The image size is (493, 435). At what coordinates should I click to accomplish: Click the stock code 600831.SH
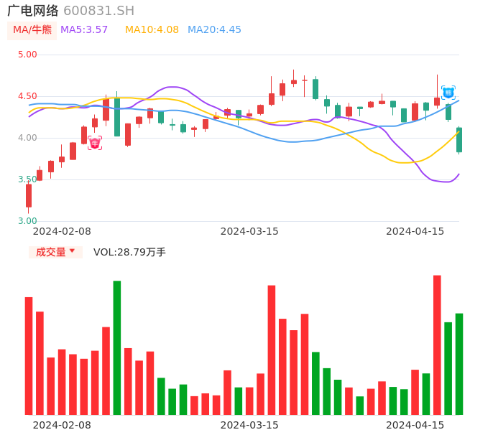coord(99,11)
